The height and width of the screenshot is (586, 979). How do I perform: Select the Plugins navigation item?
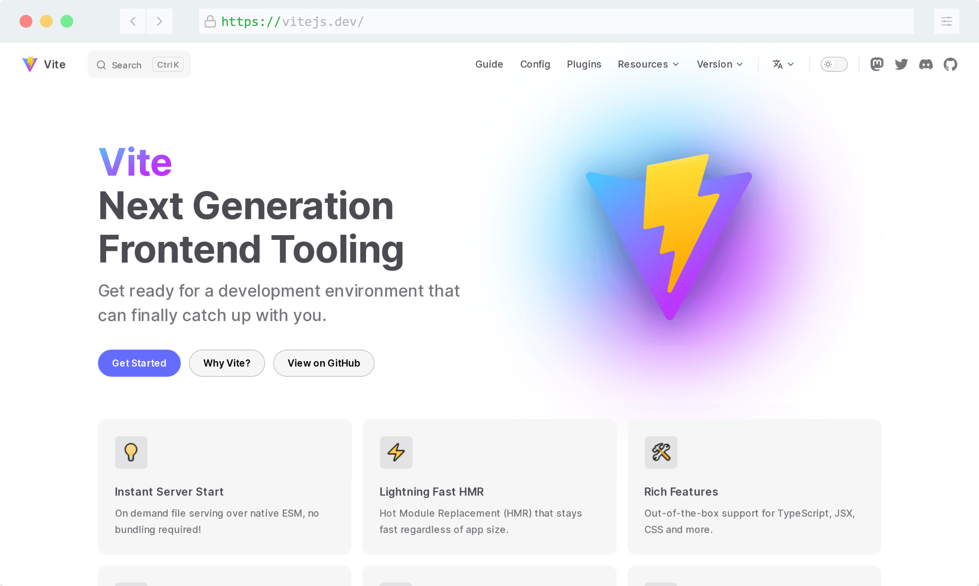point(584,64)
